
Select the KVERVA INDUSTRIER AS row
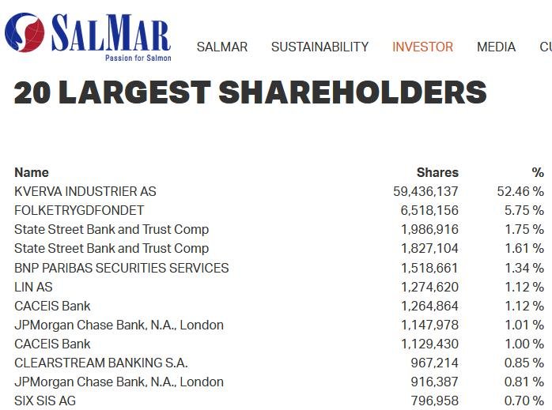[85, 191]
